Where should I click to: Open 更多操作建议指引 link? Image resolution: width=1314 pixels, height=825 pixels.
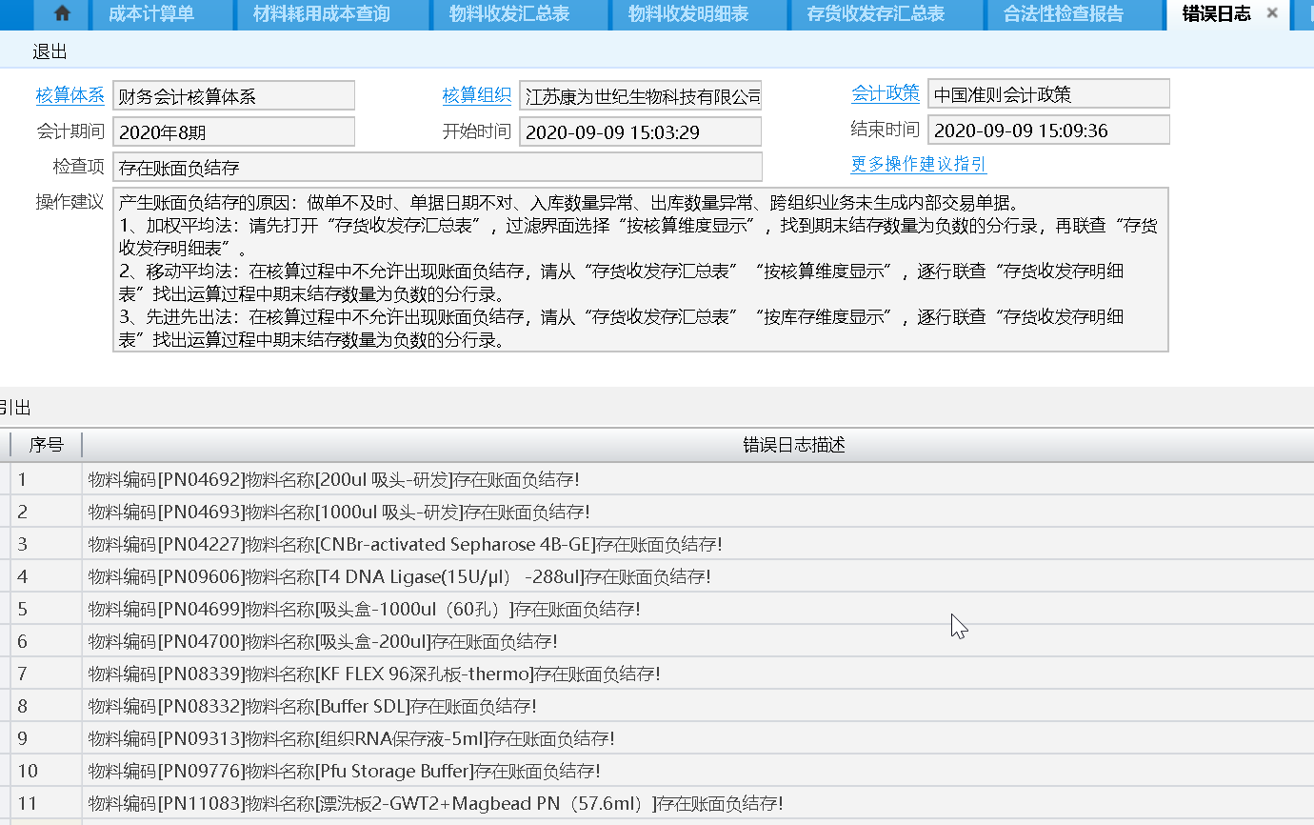(919, 164)
